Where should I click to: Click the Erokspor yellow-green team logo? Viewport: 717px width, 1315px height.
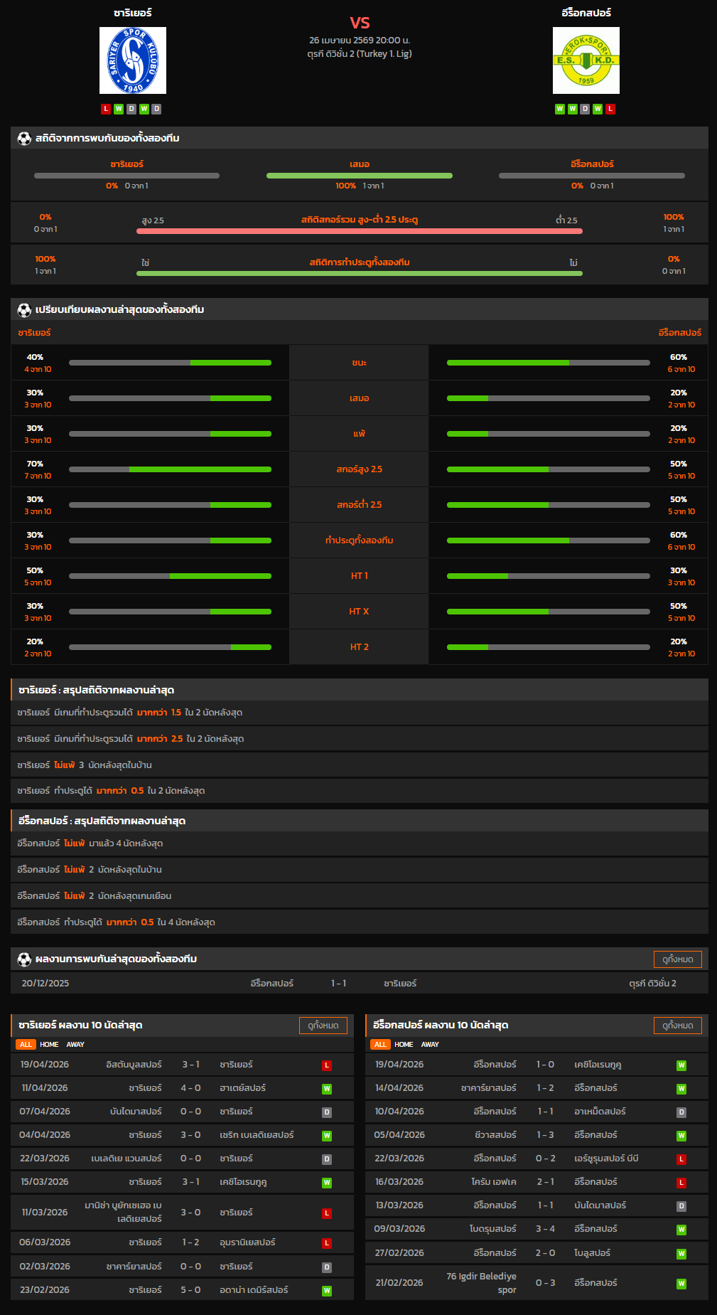coord(586,60)
